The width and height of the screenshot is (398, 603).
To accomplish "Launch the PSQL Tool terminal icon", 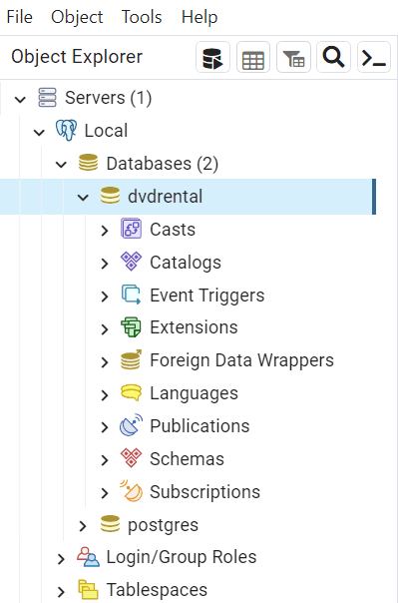I will (374, 57).
